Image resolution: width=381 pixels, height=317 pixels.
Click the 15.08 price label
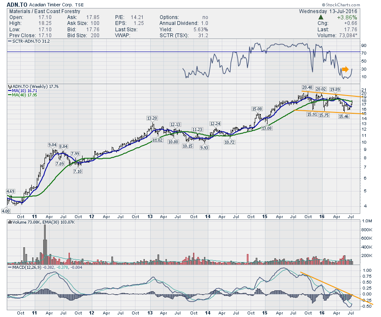pos(257,109)
